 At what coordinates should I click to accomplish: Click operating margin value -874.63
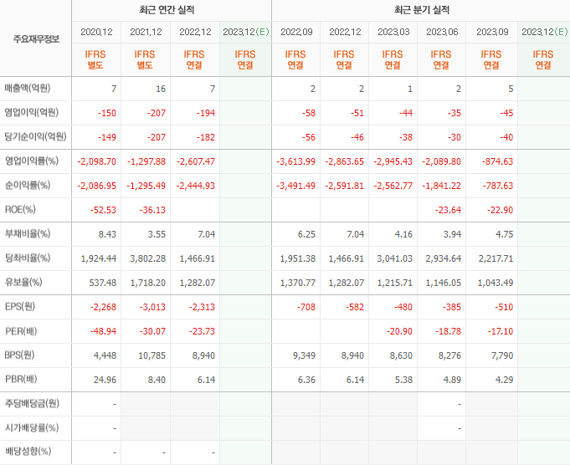pyautogui.click(x=498, y=161)
